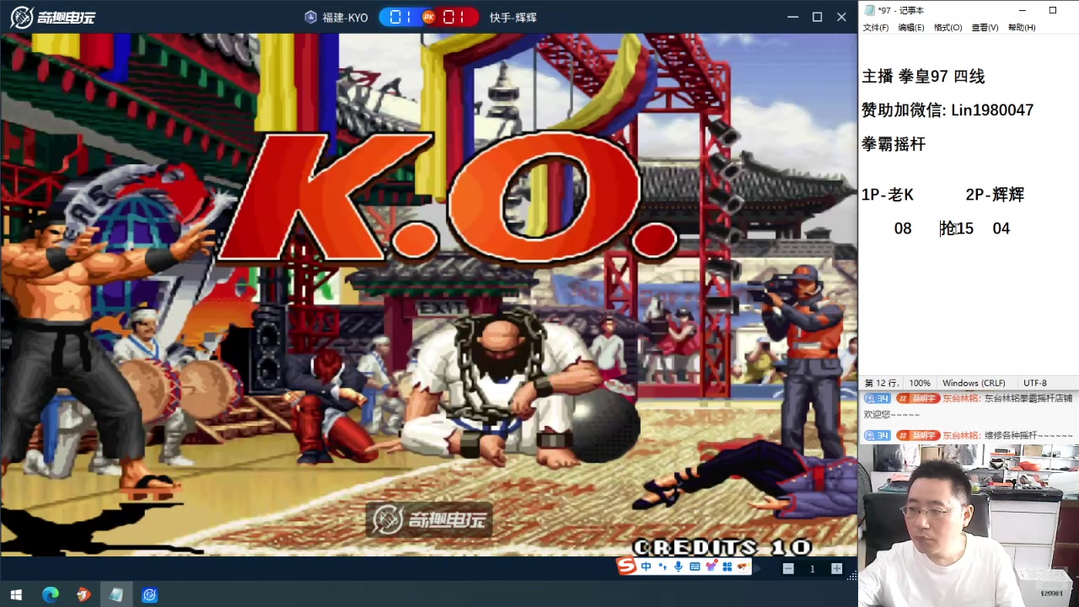Image resolution: width=1079 pixels, height=607 pixels.
Task: Click 第 12 行 status bar entry
Action: [x=881, y=383]
